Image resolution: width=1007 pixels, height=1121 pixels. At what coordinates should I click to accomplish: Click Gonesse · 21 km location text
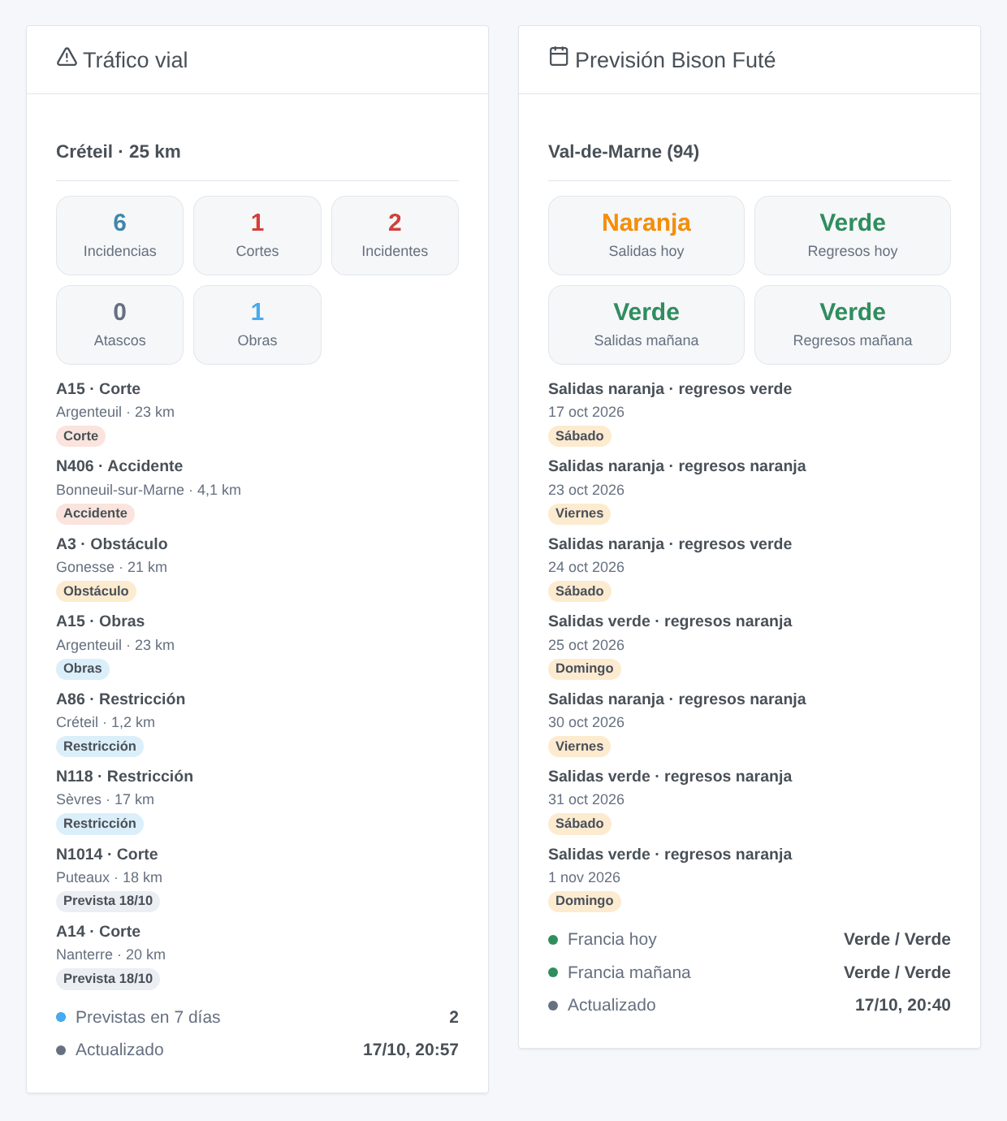point(111,567)
